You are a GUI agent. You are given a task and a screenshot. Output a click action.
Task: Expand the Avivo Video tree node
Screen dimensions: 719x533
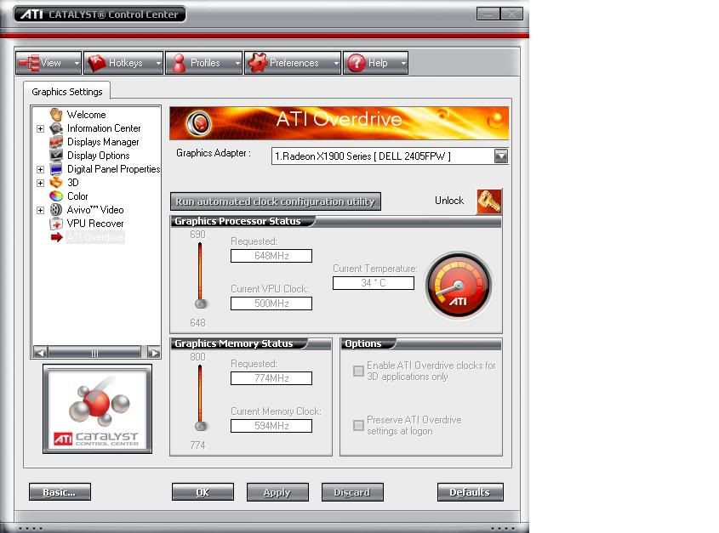tap(40, 210)
